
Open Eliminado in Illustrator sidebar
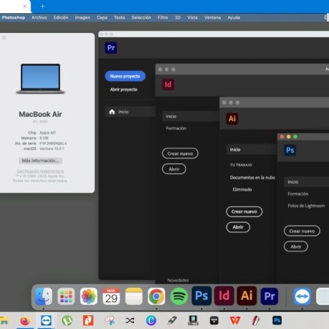point(242,189)
